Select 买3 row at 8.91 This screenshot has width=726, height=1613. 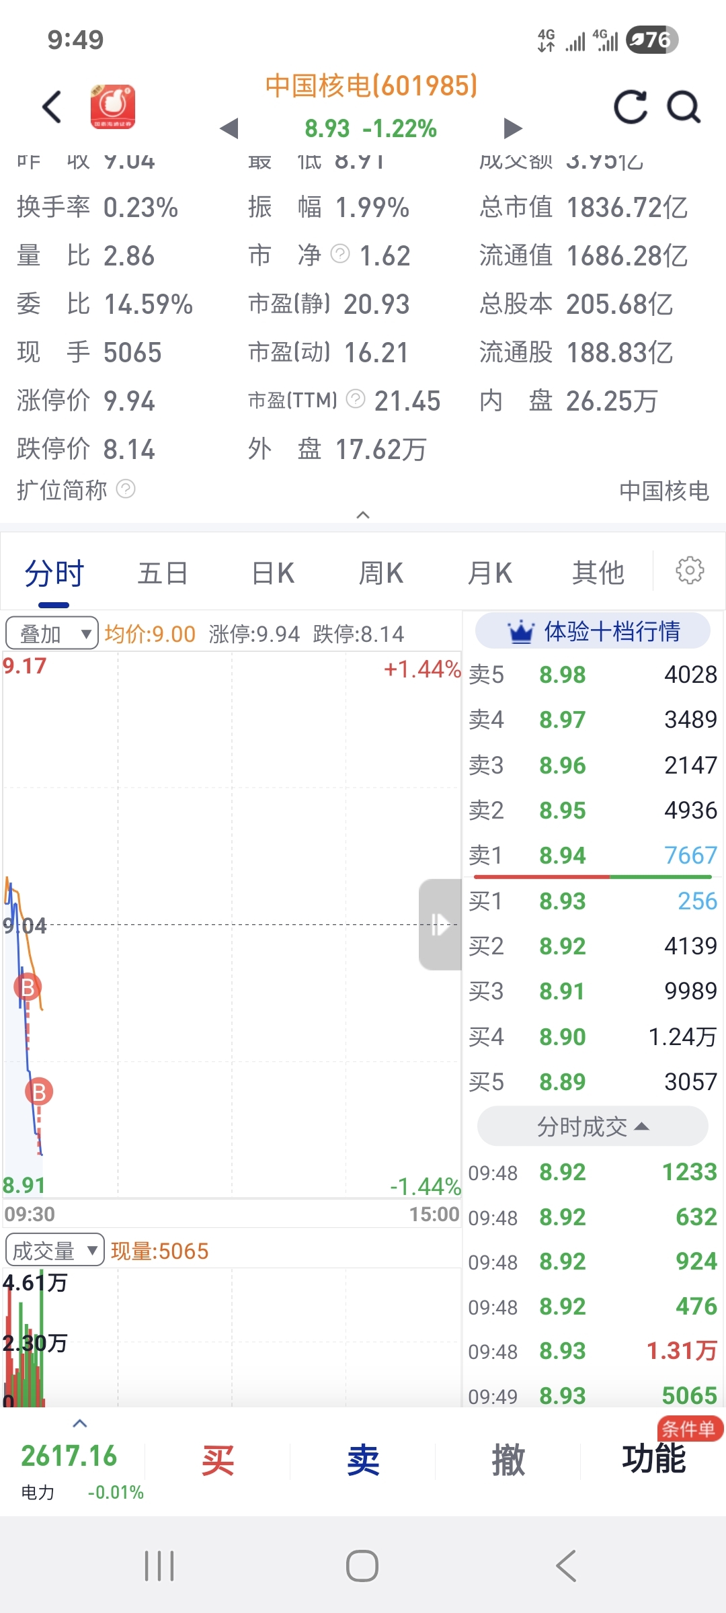[x=592, y=991]
